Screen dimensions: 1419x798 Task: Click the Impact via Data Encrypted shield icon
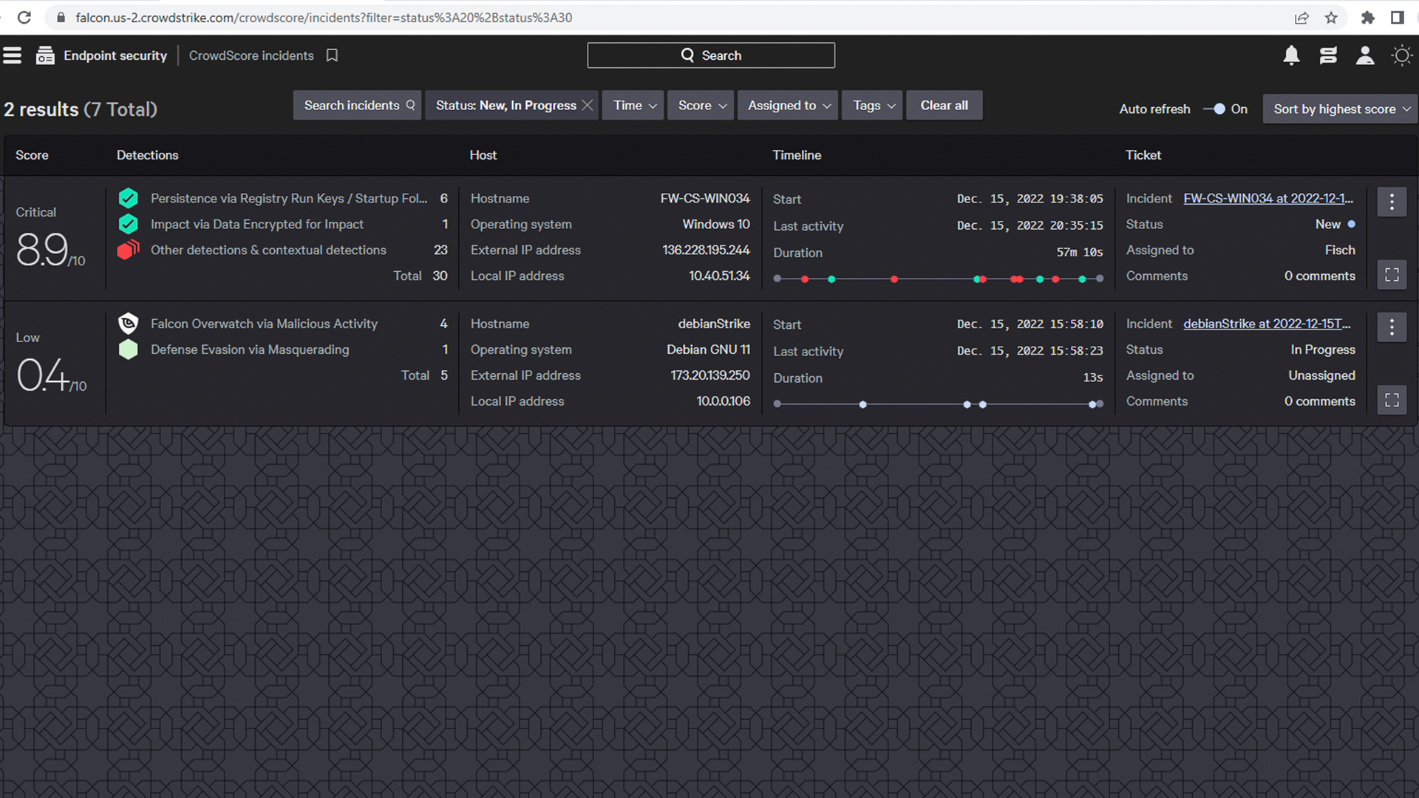[129, 224]
